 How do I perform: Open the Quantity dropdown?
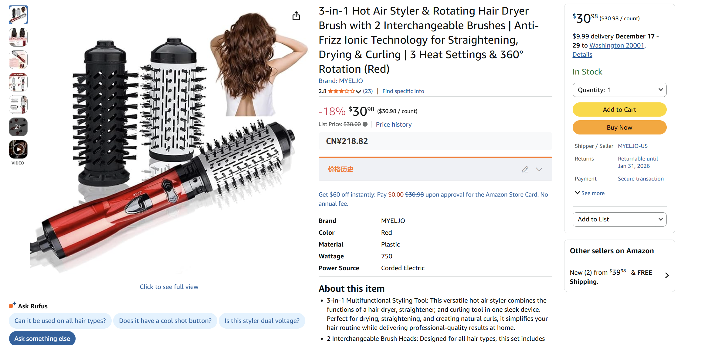click(x=619, y=90)
